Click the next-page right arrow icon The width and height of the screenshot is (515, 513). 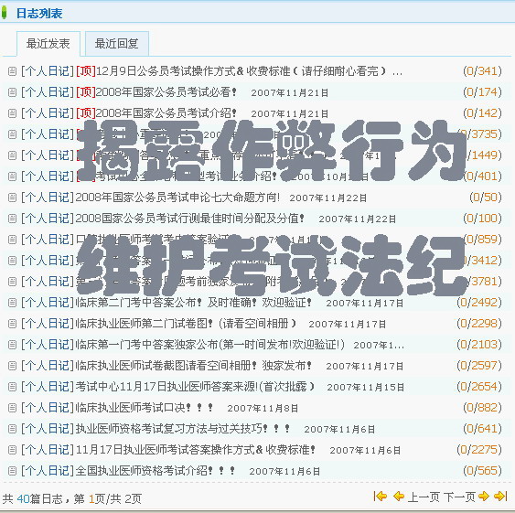pos(484,497)
